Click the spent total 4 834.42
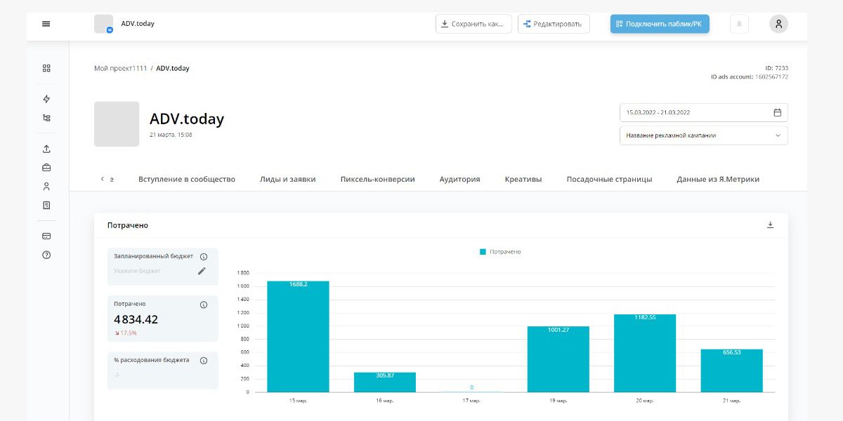Viewport: 843px width, 421px height. coord(136,320)
